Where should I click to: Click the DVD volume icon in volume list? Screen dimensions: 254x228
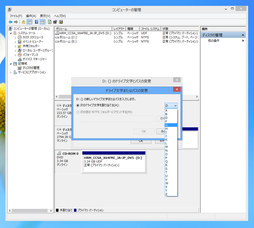(x=57, y=33)
